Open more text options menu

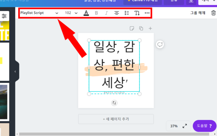pos(147,13)
